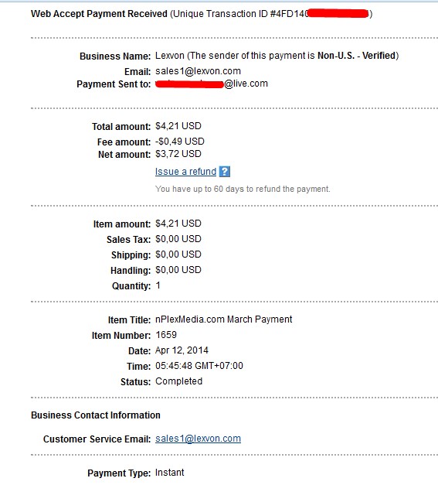This screenshot has height=485, width=438.
Task: Click the sender email sales1@lexvon.com text
Action: point(198,71)
